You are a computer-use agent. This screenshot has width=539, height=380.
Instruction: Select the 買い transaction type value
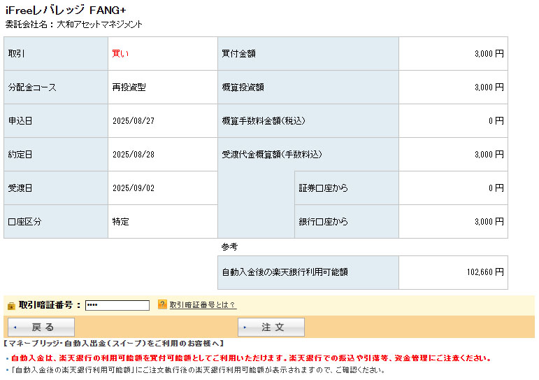121,54
